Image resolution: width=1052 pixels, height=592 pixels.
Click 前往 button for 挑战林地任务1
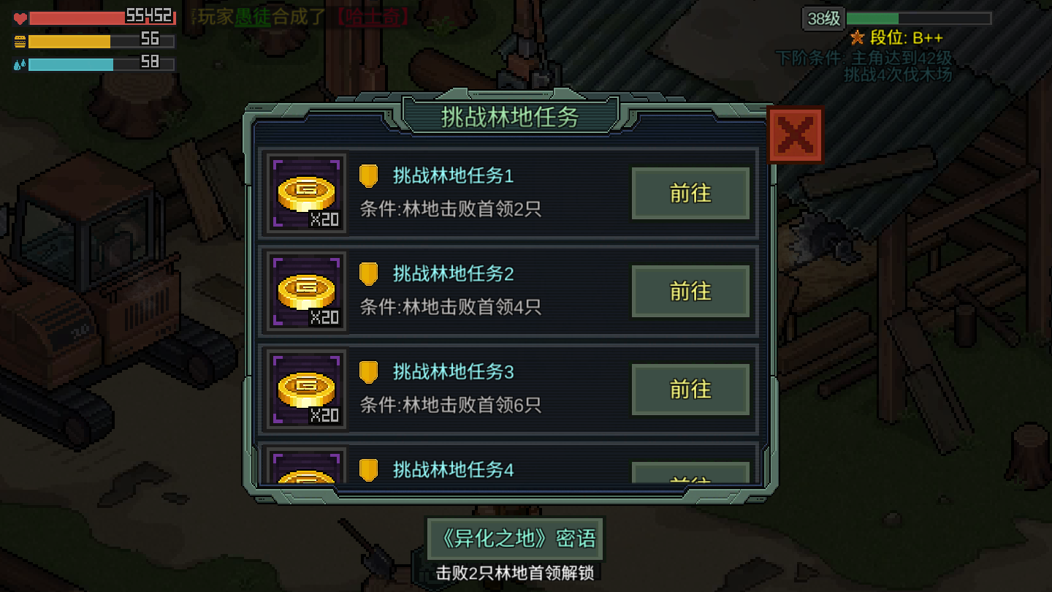(690, 194)
